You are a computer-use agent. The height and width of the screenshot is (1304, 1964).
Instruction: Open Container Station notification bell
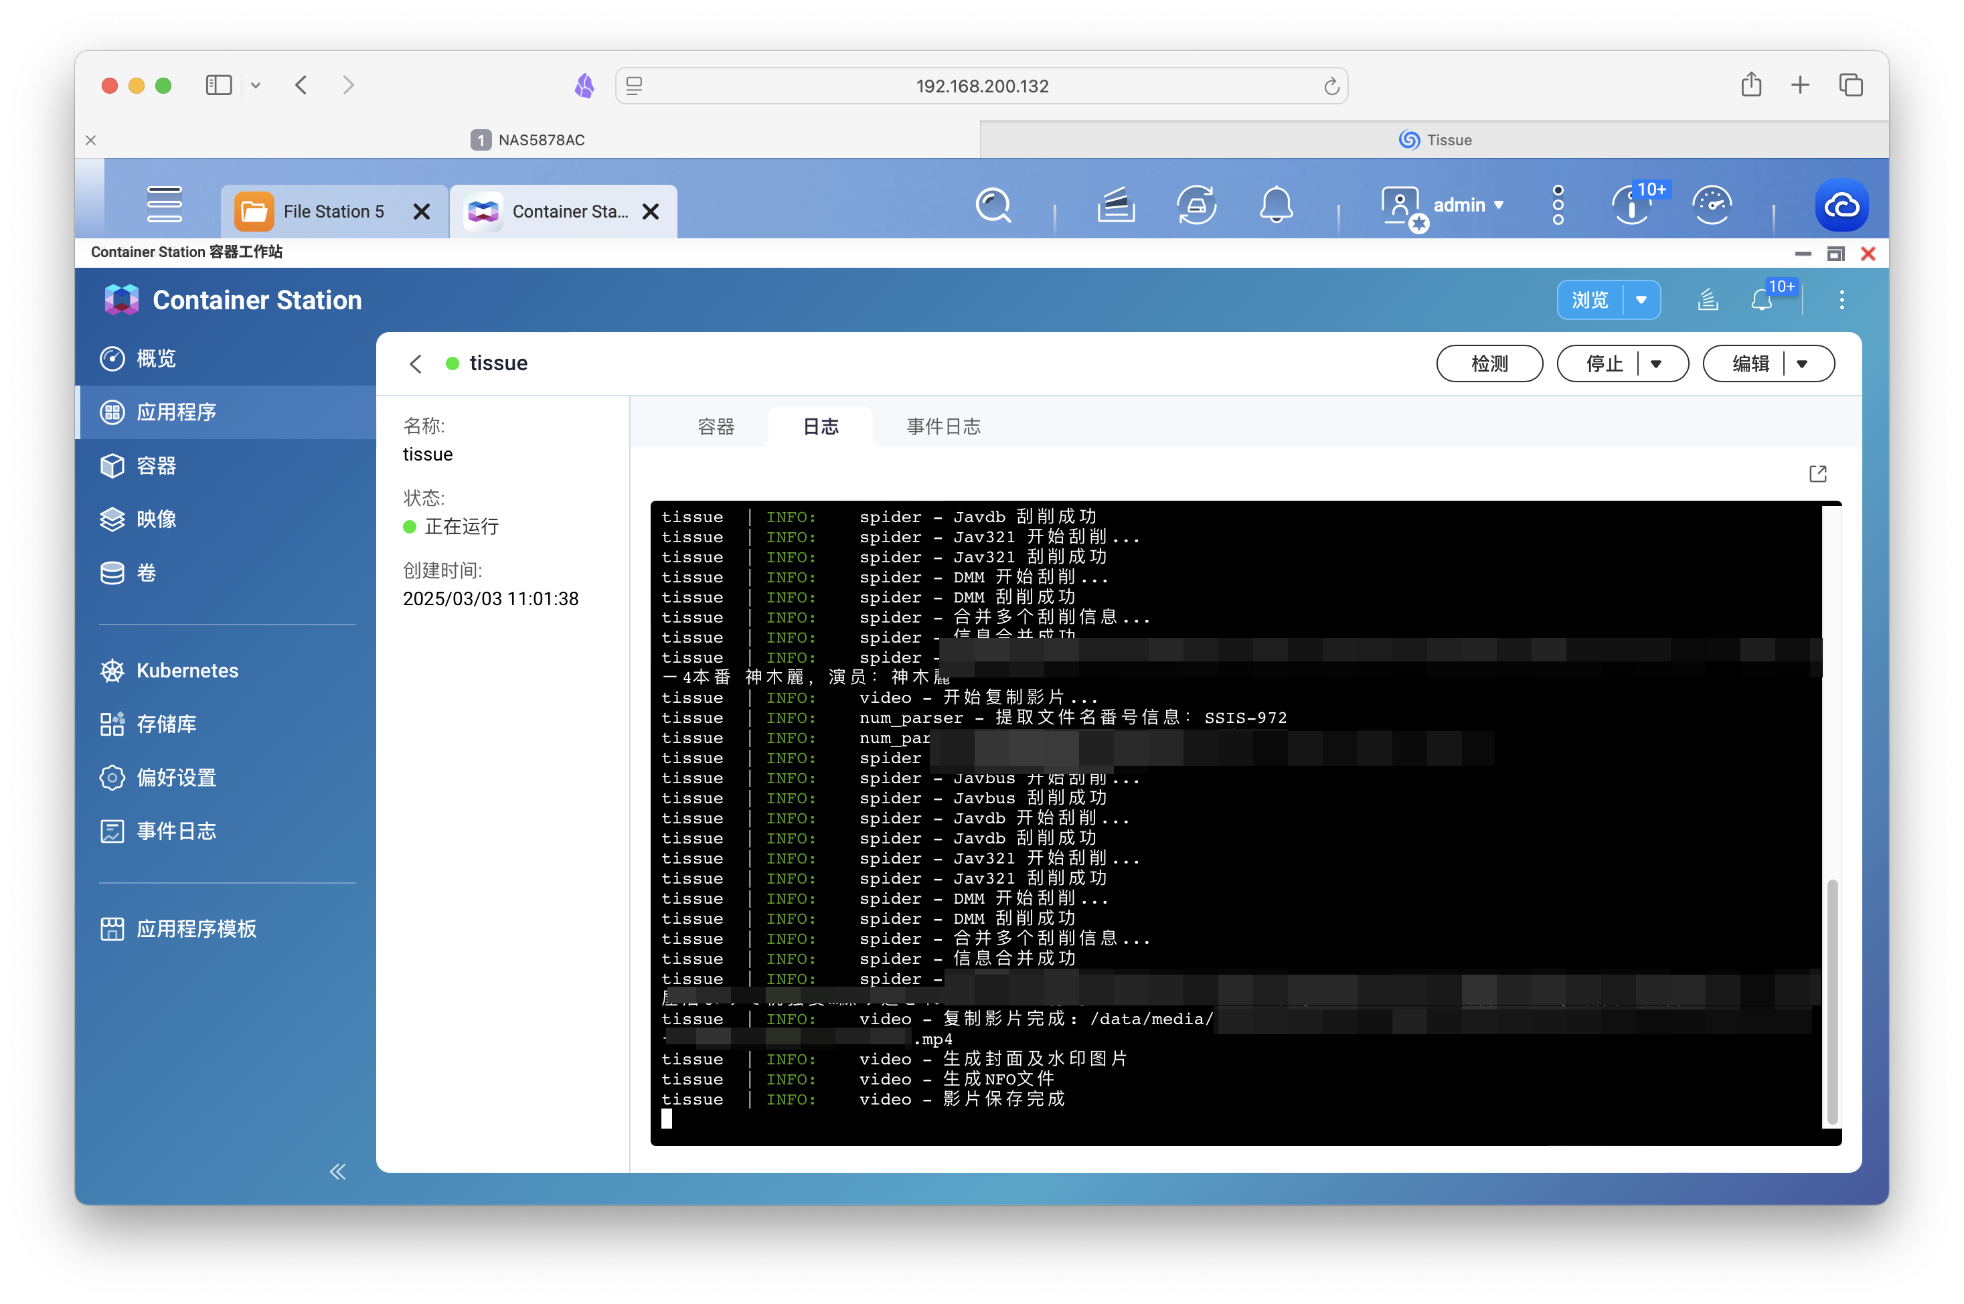coord(1761,300)
